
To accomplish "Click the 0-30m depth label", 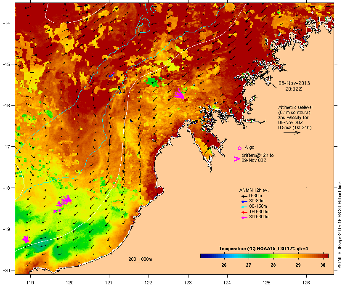I will tap(255, 196).
